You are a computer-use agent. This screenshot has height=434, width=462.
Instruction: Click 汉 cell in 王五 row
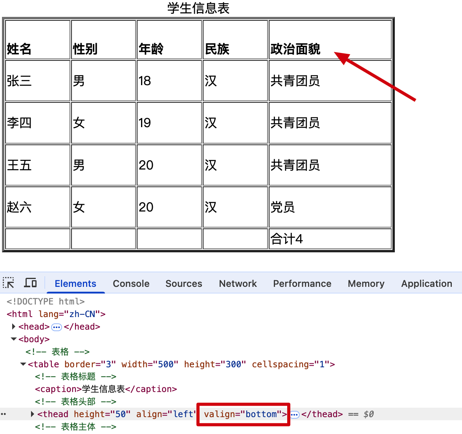[235, 165]
